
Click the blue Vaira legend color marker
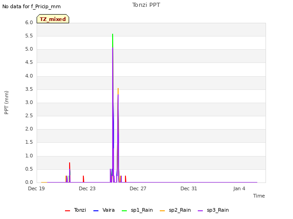point(96,211)
